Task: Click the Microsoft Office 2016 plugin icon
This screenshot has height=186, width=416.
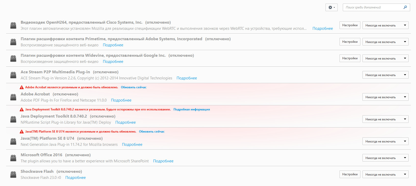Action: 13,158
